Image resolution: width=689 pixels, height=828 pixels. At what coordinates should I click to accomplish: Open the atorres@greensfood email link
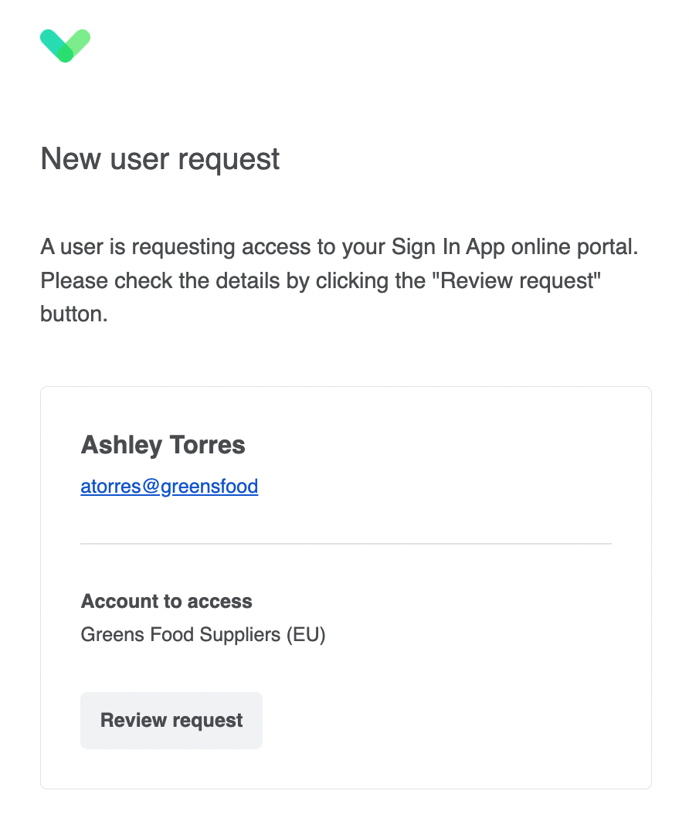click(169, 487)
